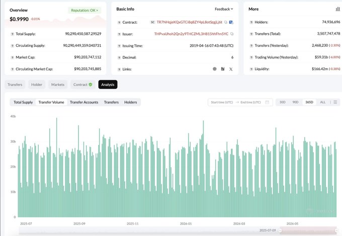Copy the issuer address icon
Viewport: 342px width, 236px height.
pos(232,34)
